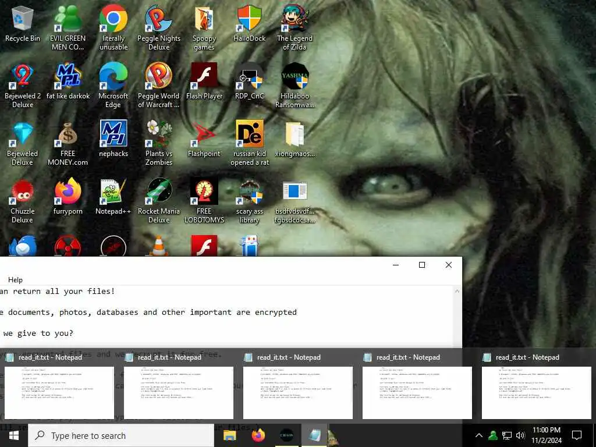
Task: Minimize the Notepad window
Action: (x=396, y=265)
